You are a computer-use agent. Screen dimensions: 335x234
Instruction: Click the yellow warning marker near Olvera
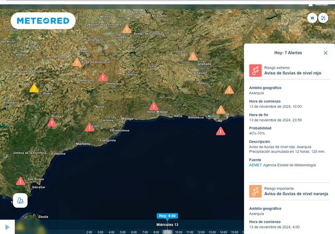coord(34,88)
